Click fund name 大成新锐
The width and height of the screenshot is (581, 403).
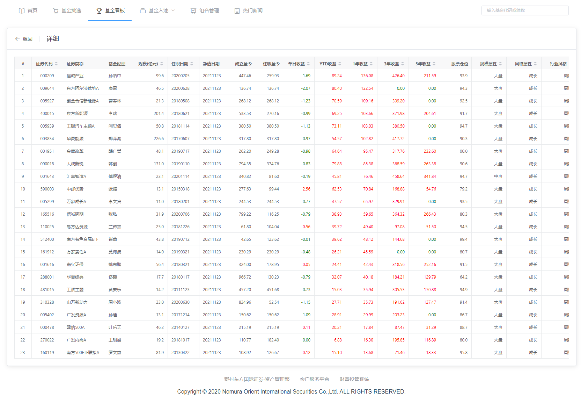coord(75,164)
